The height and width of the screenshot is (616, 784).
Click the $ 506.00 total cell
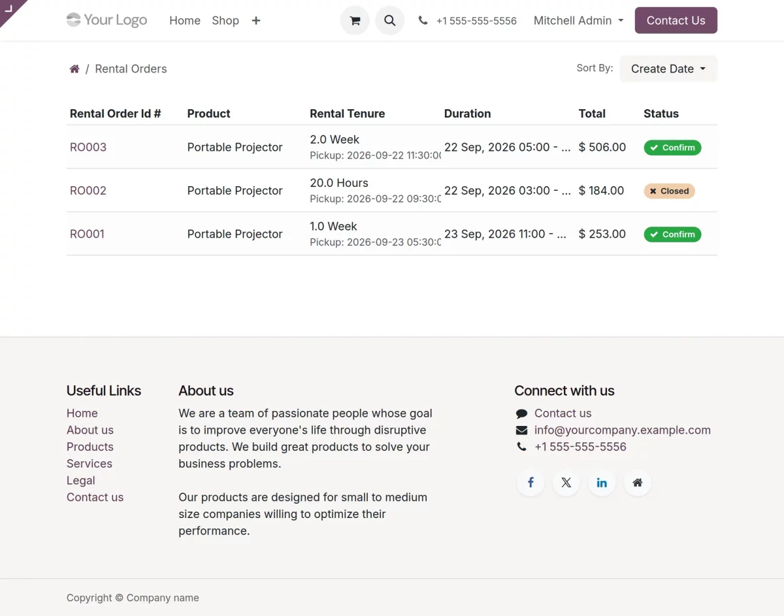(x=602, y=147)
